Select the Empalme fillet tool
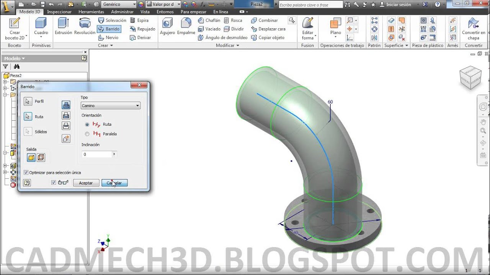This screenshot has height=275, width=490. tap(186, 26)
